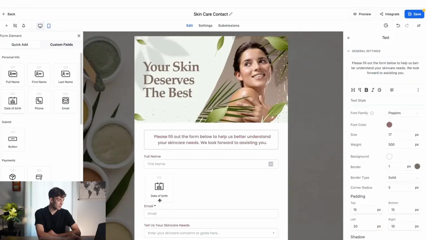Image resolution: width=426 pixels, height=240 pixels.
Task: Switch to Custom Fields tab
Action: (x=62, y=45)
